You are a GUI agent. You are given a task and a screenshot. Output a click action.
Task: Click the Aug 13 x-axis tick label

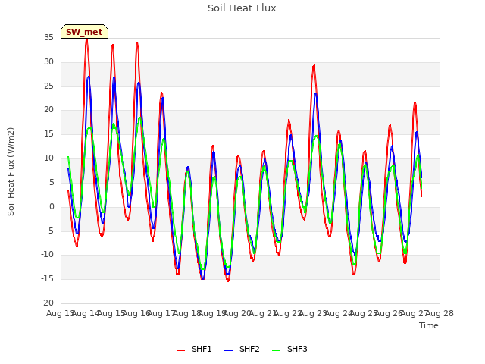61,313
